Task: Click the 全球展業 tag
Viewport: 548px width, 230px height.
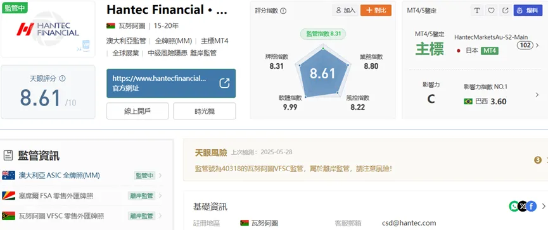Action: pyautogui.click(x=125, y=53)
